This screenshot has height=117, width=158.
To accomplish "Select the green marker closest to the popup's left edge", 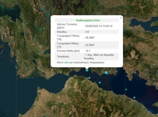I will 44,29.
